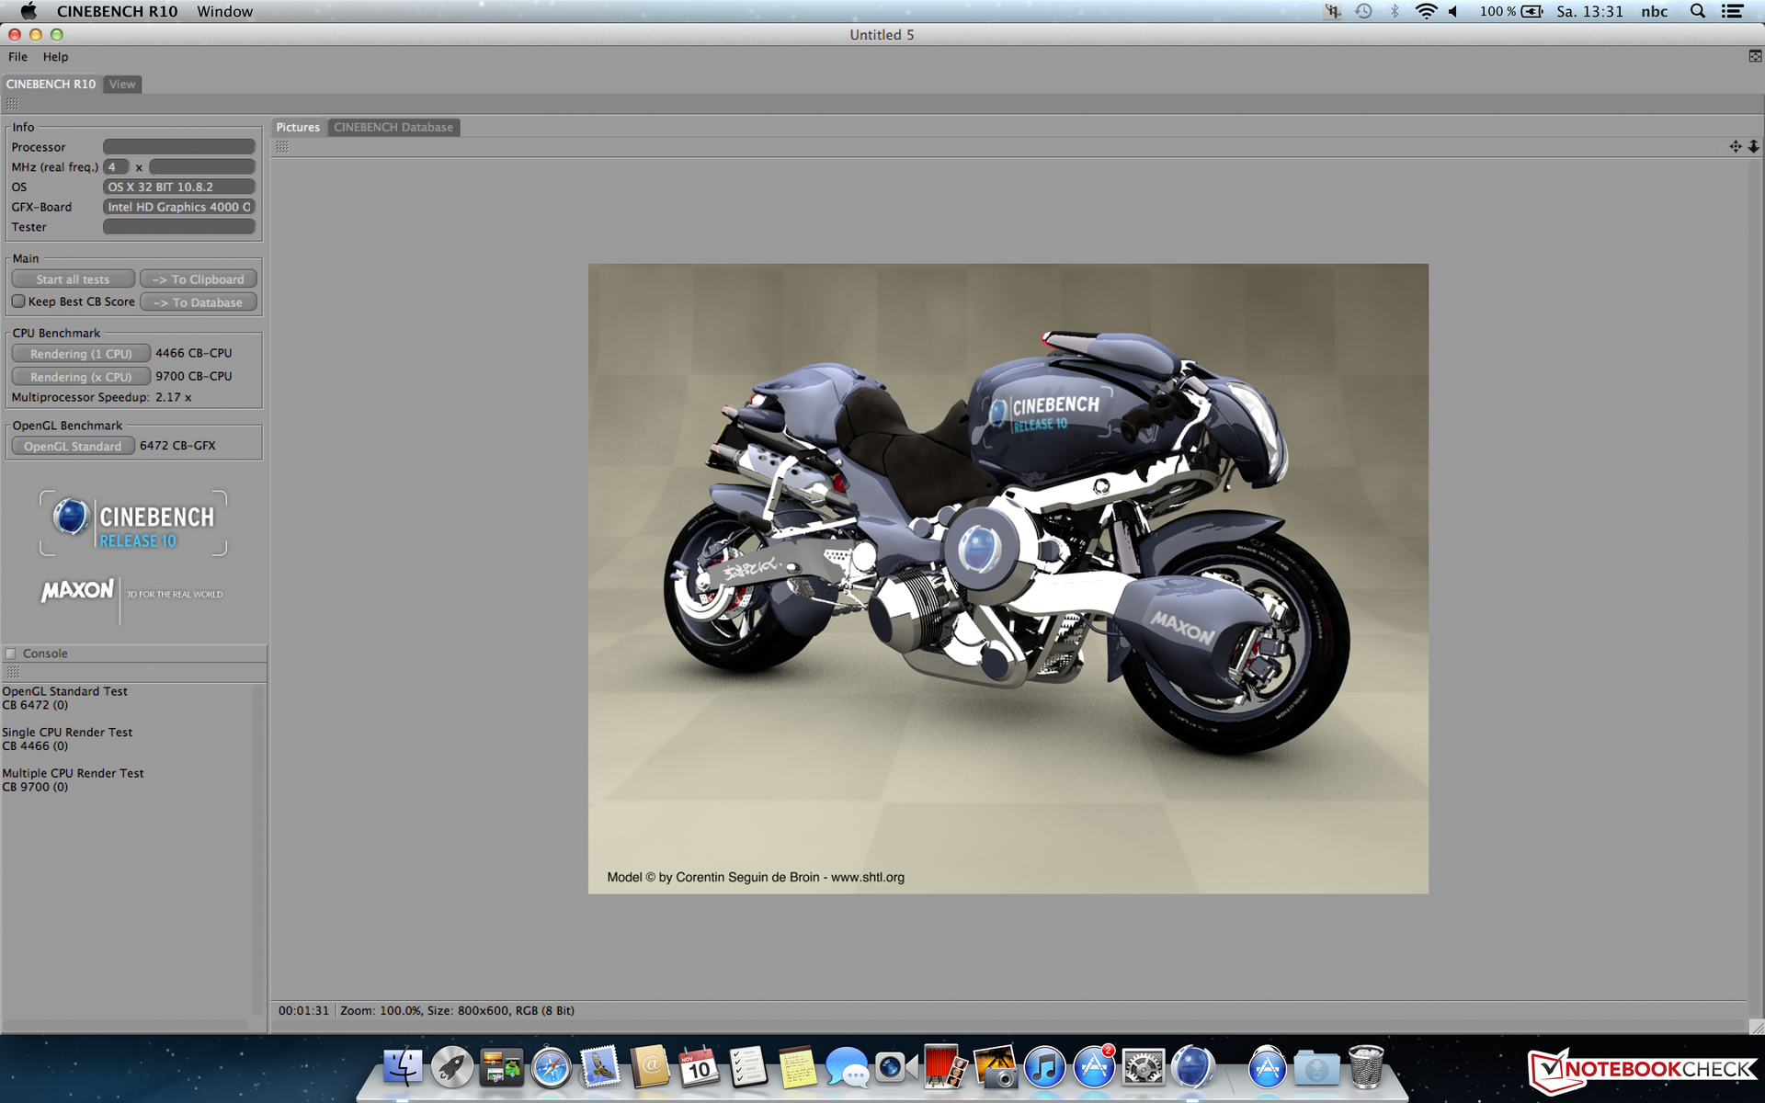Open Calendar from the dock
This screenshot has height=1103, width=1765.
pyautogui.click(x=699, y=1068)
